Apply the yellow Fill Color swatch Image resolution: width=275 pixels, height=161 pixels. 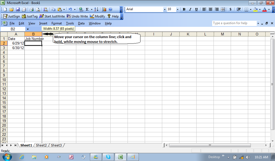(x=256, y=9)
